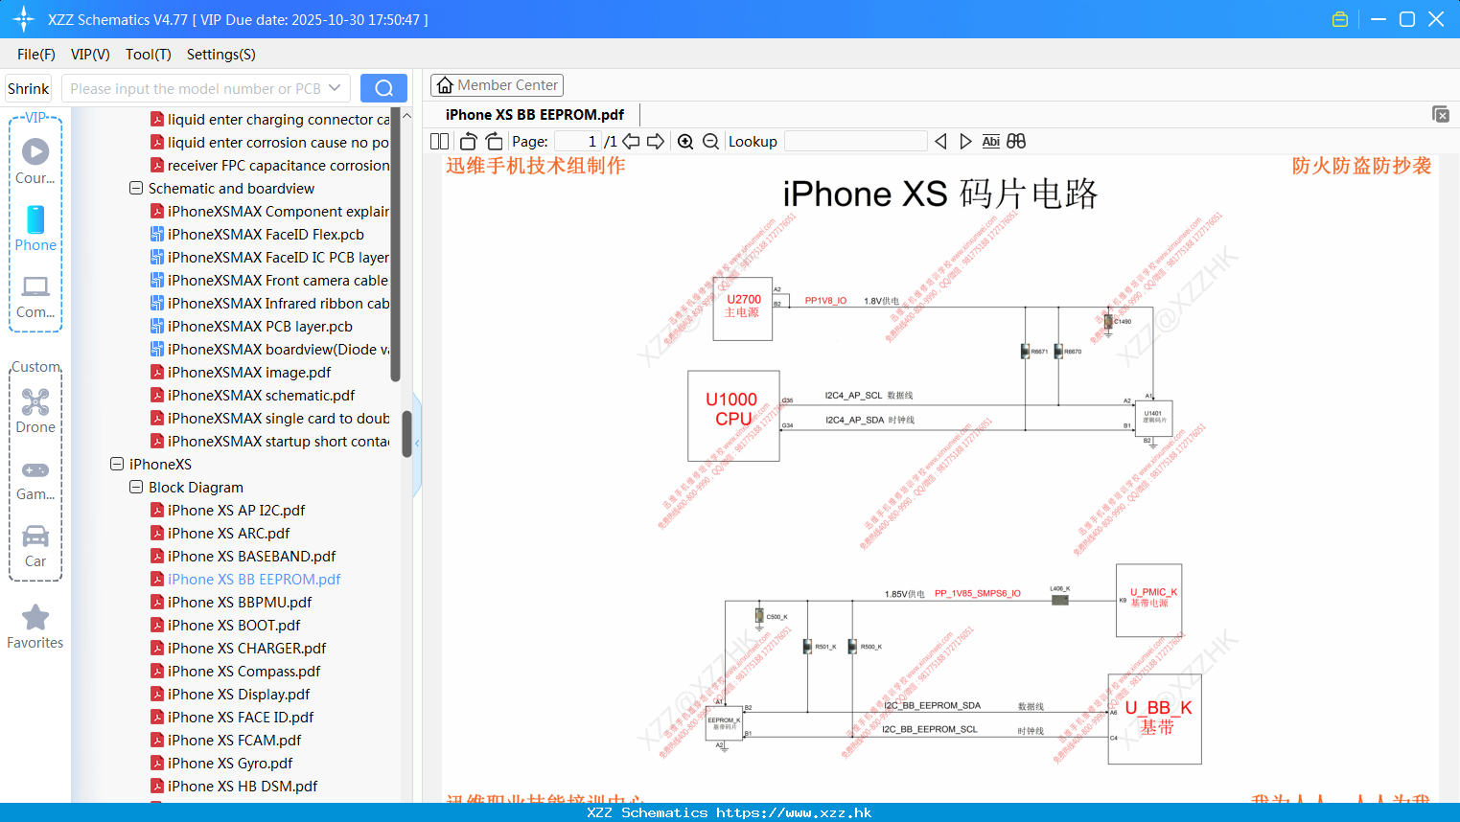Image resolution: width=1460 pixels, height=822 pixels.
Task: Toggle the Abi text select tool
Action: pyautogui.click(x=990, y=141)
